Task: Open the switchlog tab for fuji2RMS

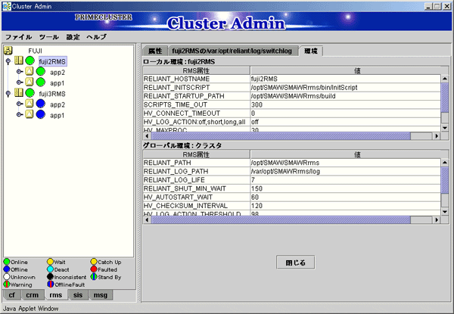Action: (235, 50)
